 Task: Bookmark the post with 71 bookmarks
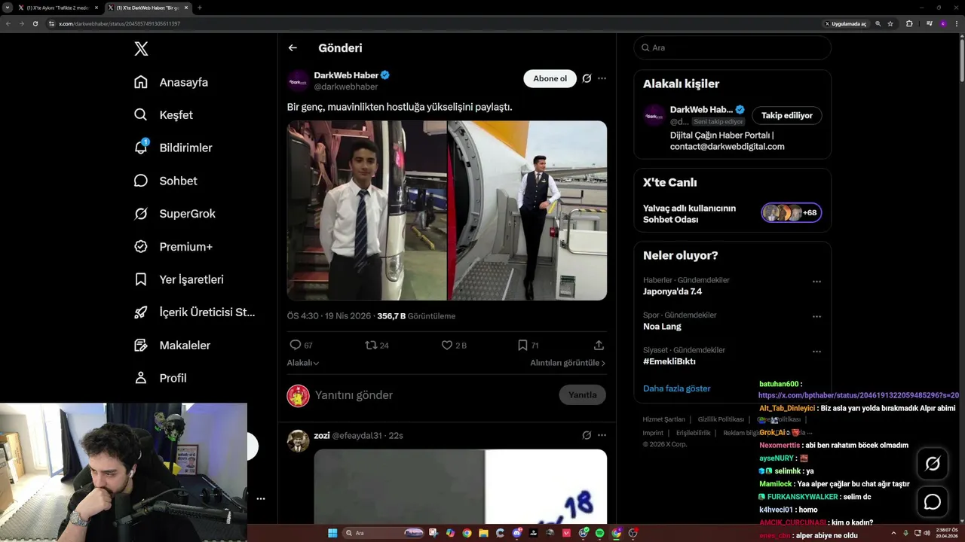(x=522, y=345)
